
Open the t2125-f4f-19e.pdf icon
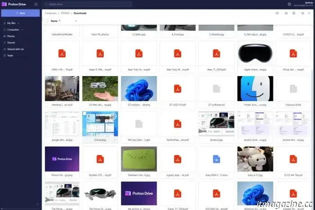[293, 159]
